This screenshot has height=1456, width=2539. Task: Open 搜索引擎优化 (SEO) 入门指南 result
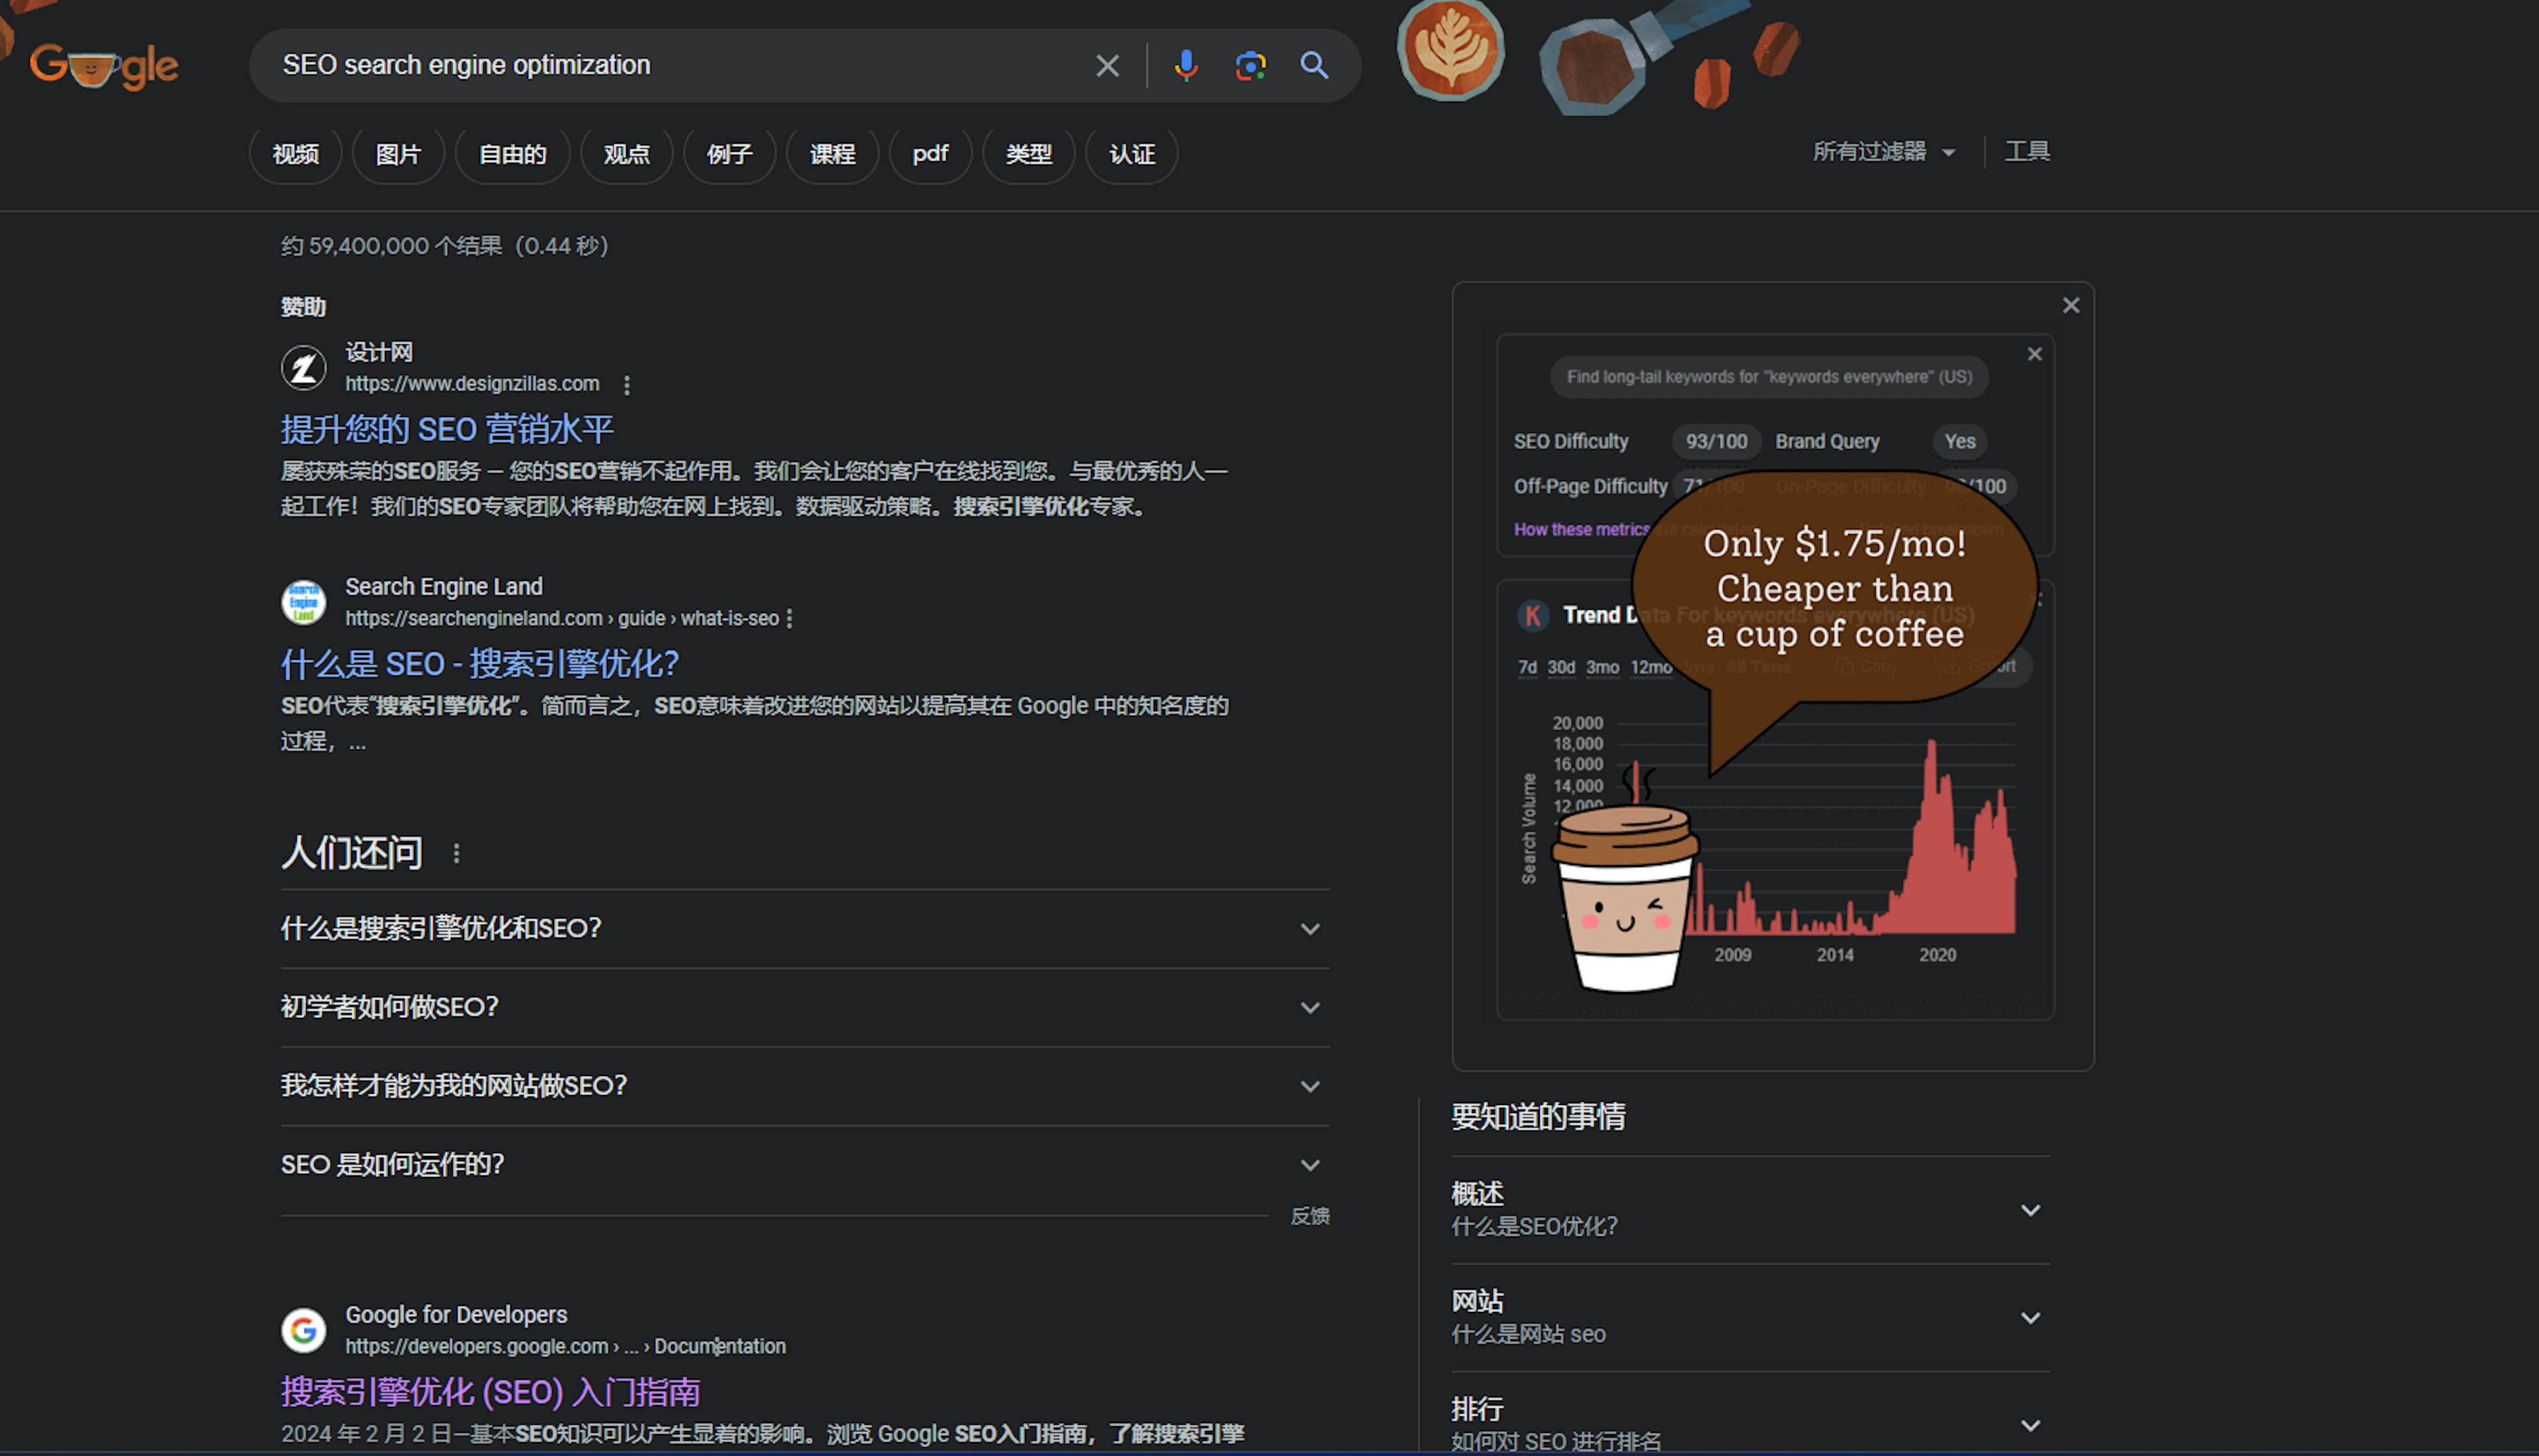[490, 1392]
